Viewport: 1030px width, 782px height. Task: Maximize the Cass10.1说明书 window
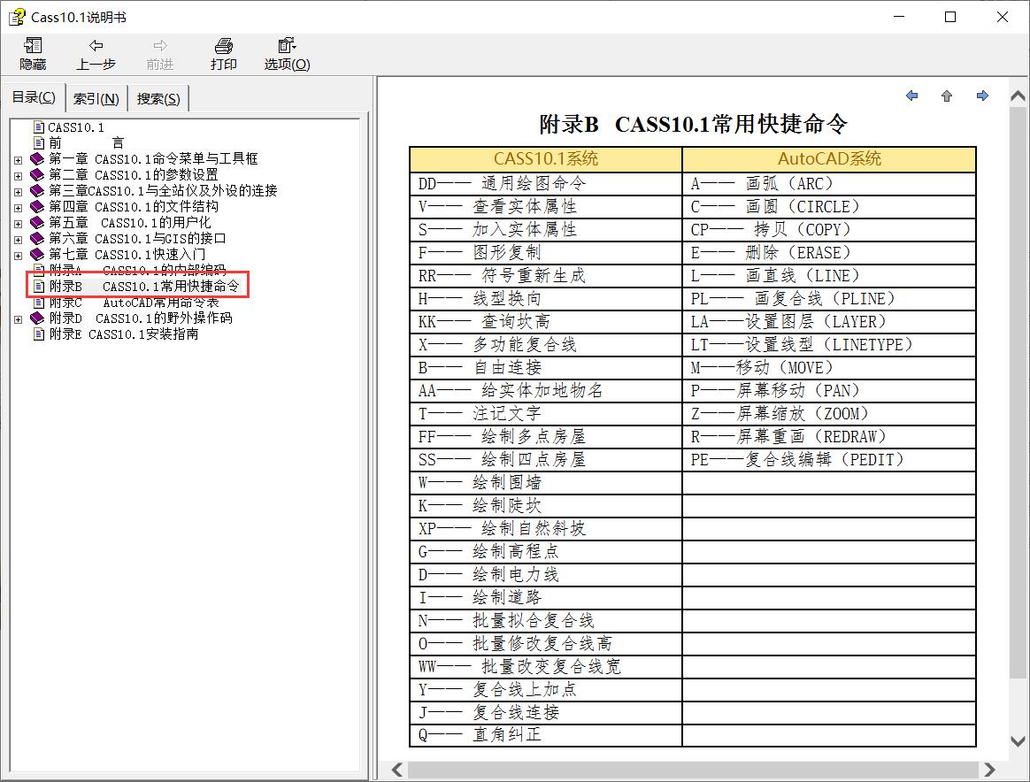(949, 17)
